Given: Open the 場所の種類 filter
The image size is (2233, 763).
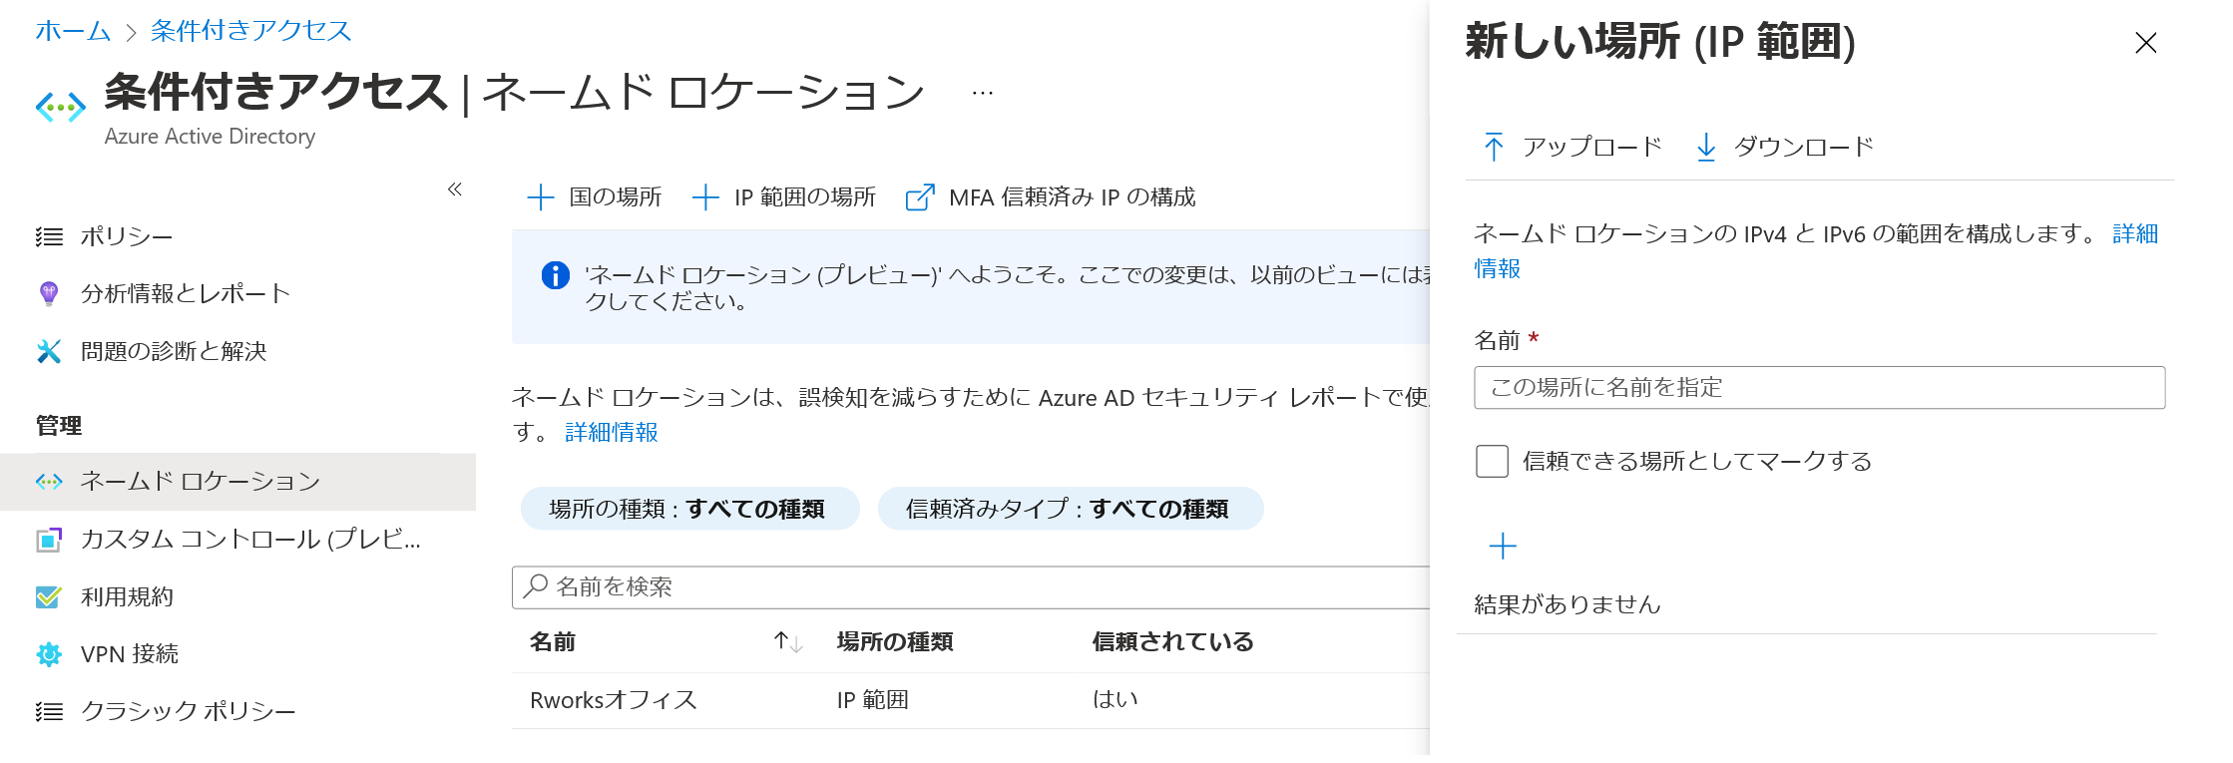Looking at the screenshot, I should pos(690,509).
